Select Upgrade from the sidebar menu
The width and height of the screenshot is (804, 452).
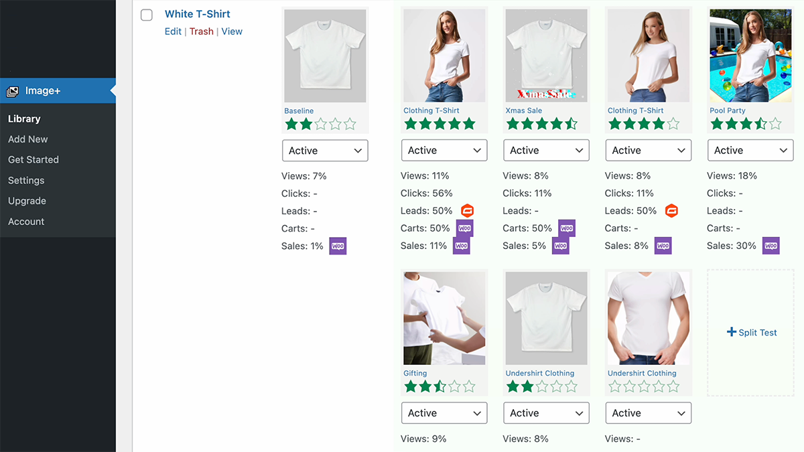coord(27,201)
